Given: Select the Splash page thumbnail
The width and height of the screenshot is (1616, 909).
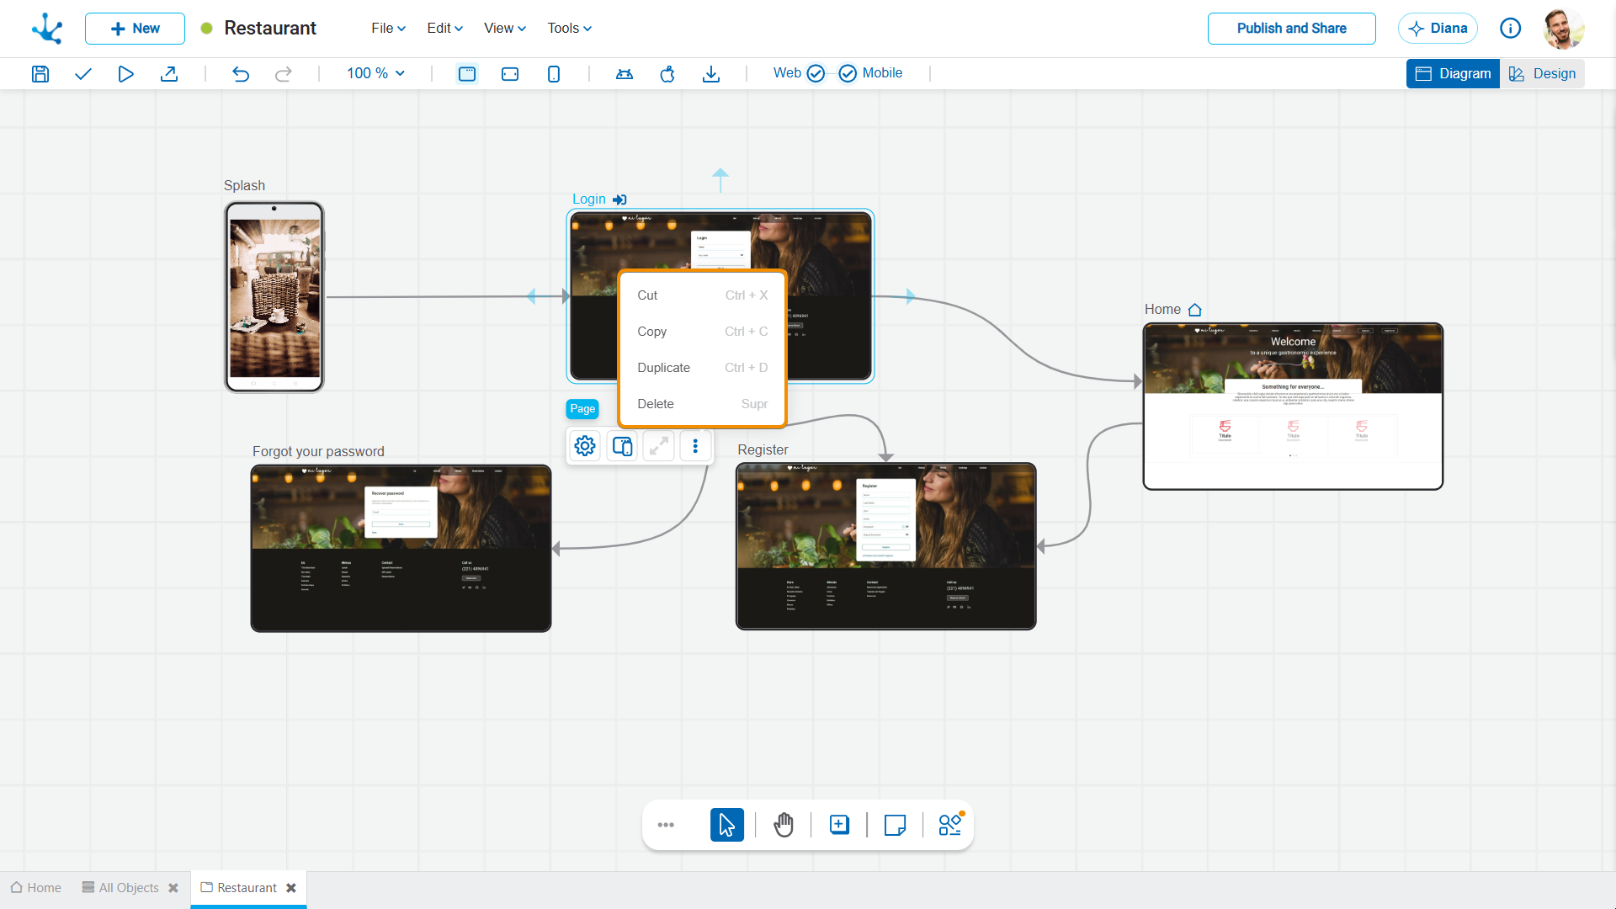Looking at the screenshot, I should (274, 297).
